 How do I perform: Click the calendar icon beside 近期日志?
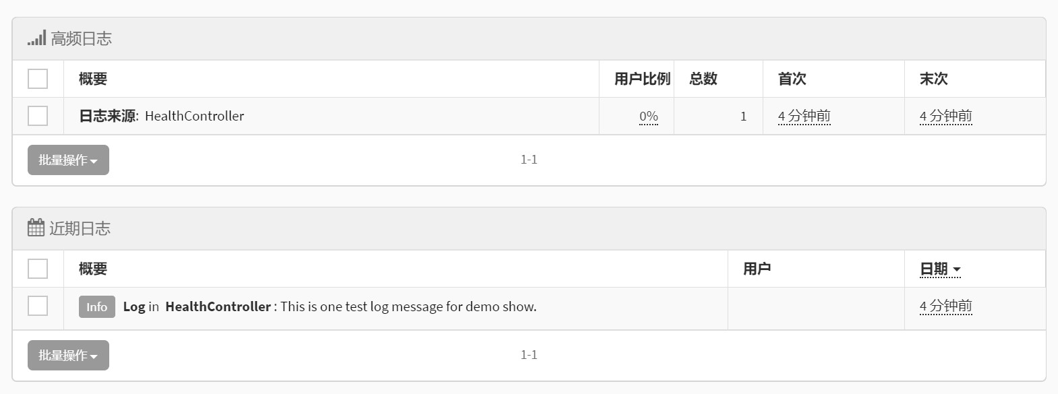(36, 228)
